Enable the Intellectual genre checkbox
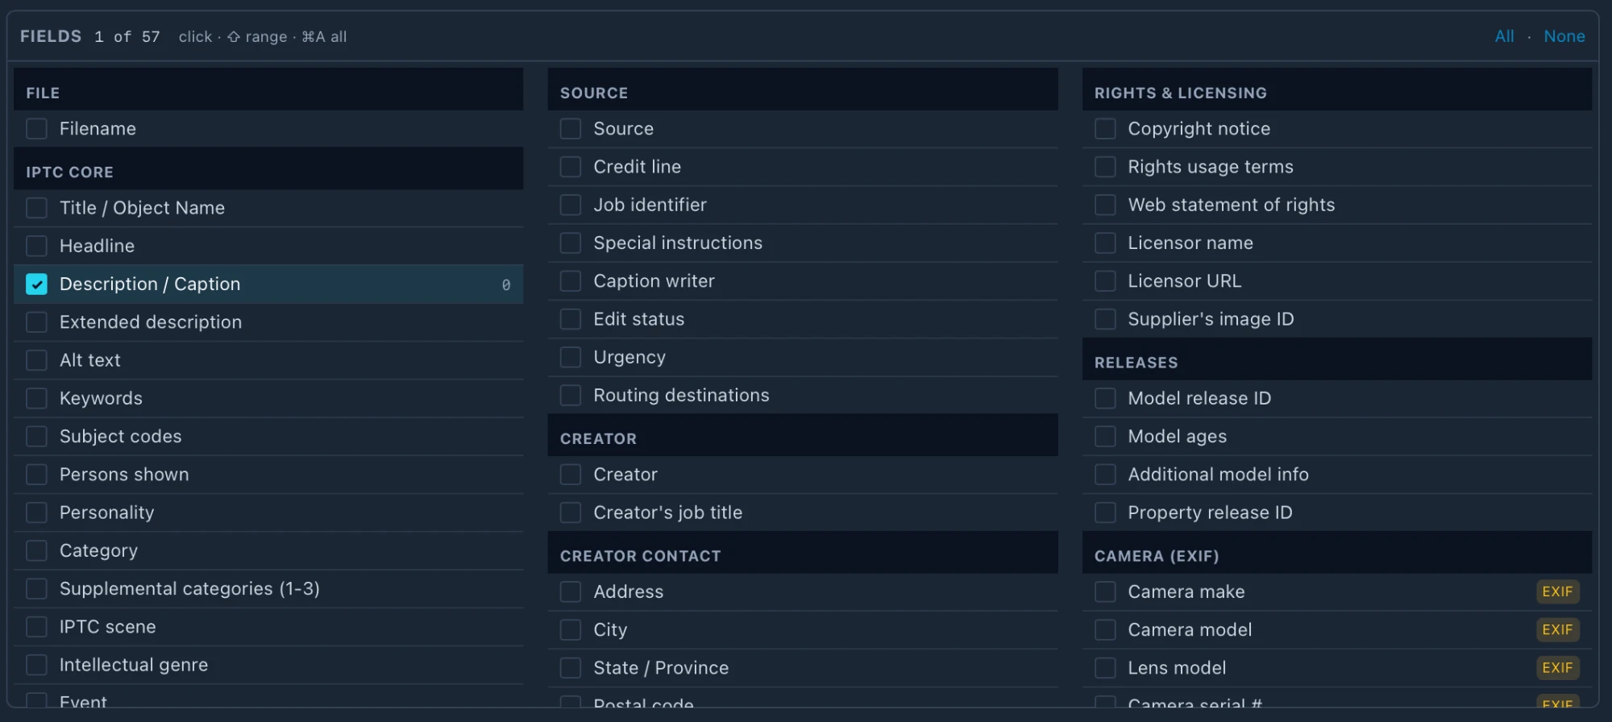Image resolution: width=1612 pixels, height=722 pixels. (x=36, y=665)
